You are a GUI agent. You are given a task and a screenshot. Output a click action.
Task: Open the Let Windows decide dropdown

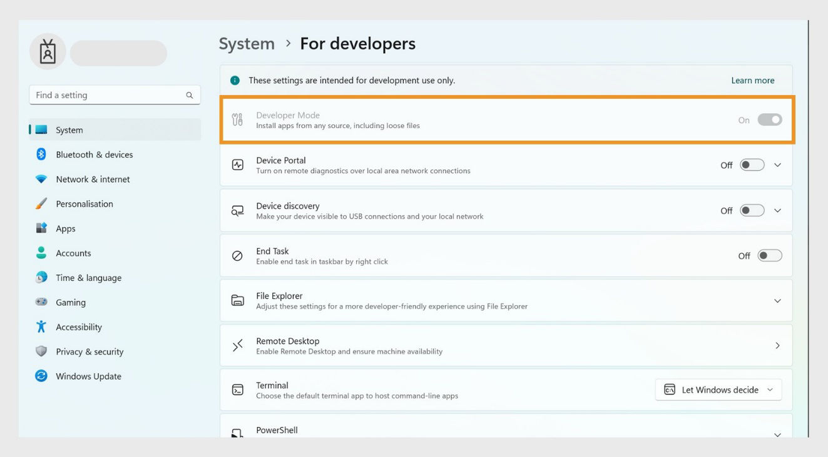coord(718,390)
